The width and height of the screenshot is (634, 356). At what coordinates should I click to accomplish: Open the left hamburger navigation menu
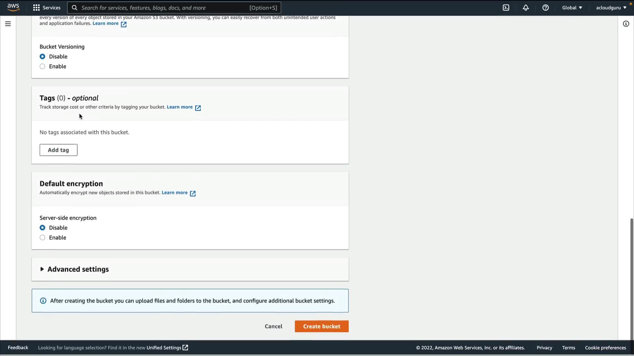8,24
